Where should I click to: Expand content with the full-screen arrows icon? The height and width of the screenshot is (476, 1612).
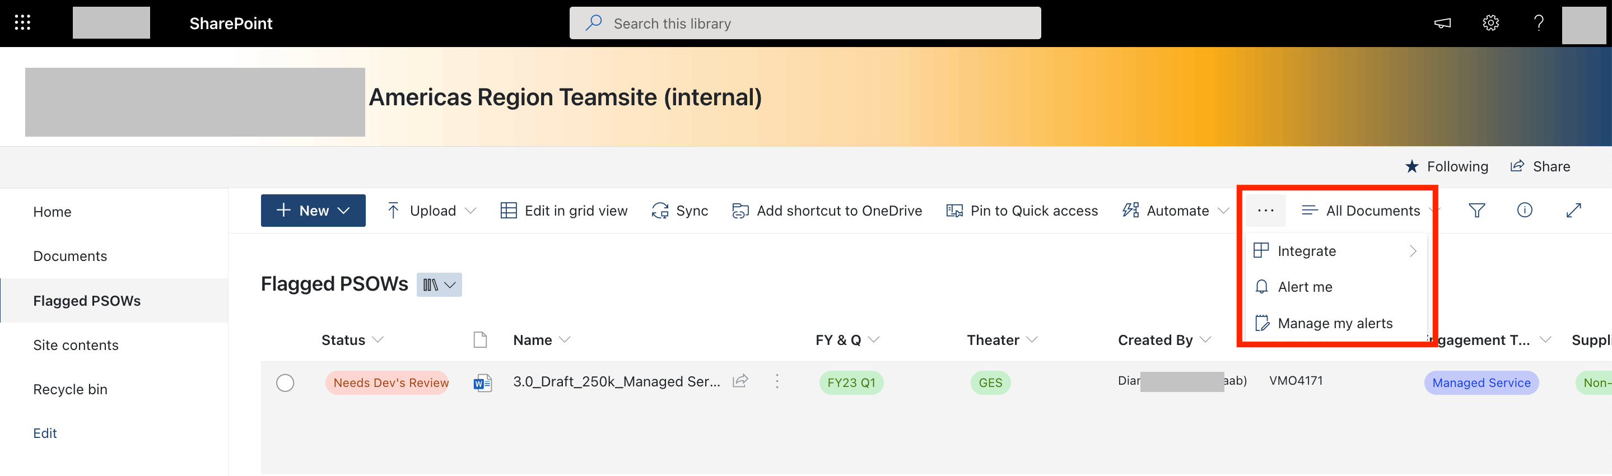point(1573,211)
